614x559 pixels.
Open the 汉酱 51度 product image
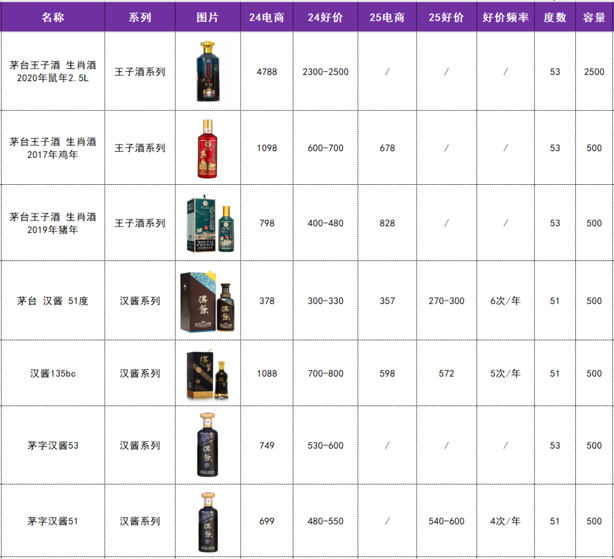click(x=208, y=301)
